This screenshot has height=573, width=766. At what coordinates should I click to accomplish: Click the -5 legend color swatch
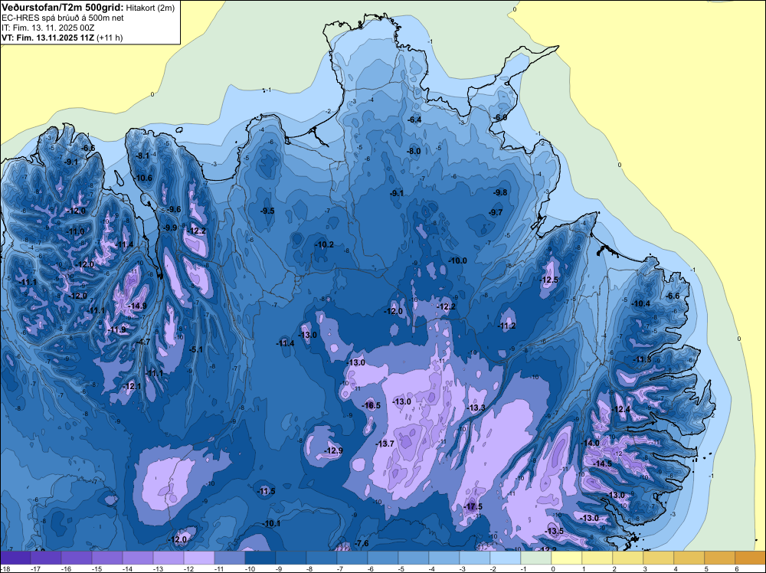(x=414, y=558)
